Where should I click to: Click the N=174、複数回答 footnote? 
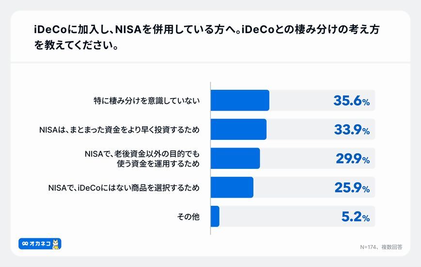tap(381, 247)
